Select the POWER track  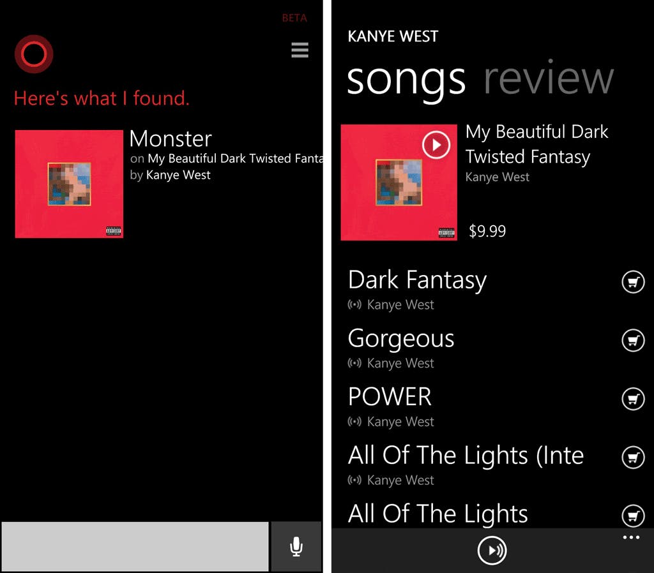pyautogui.click(x=390, y=398)
